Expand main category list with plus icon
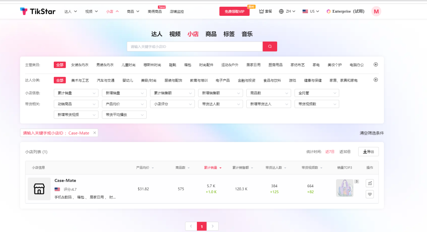Image resolution: width=427 pixels, height=232 pixels. pos(376,65)
